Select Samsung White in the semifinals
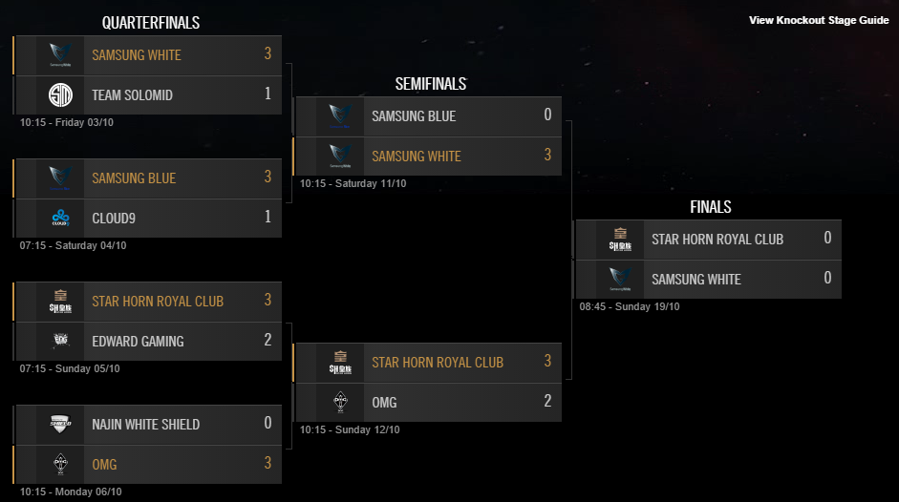The height and width of the screenshot is (502, 899). pos(416,157)
